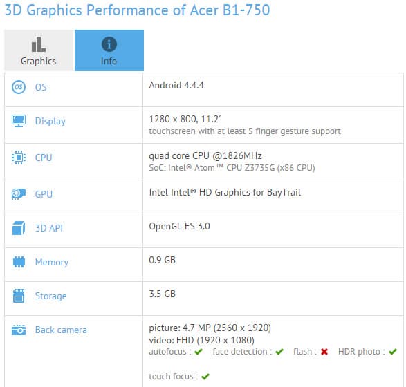Click the touch focus checkmark
406x387 pixels.
[x=205, y=377]
